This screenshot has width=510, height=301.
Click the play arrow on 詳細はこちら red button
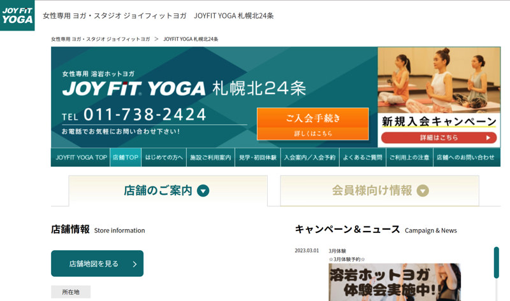click(488, 137)
